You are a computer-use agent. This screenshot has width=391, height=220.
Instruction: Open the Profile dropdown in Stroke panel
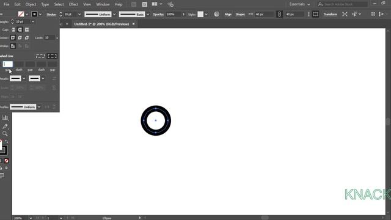tap(39, 107)
